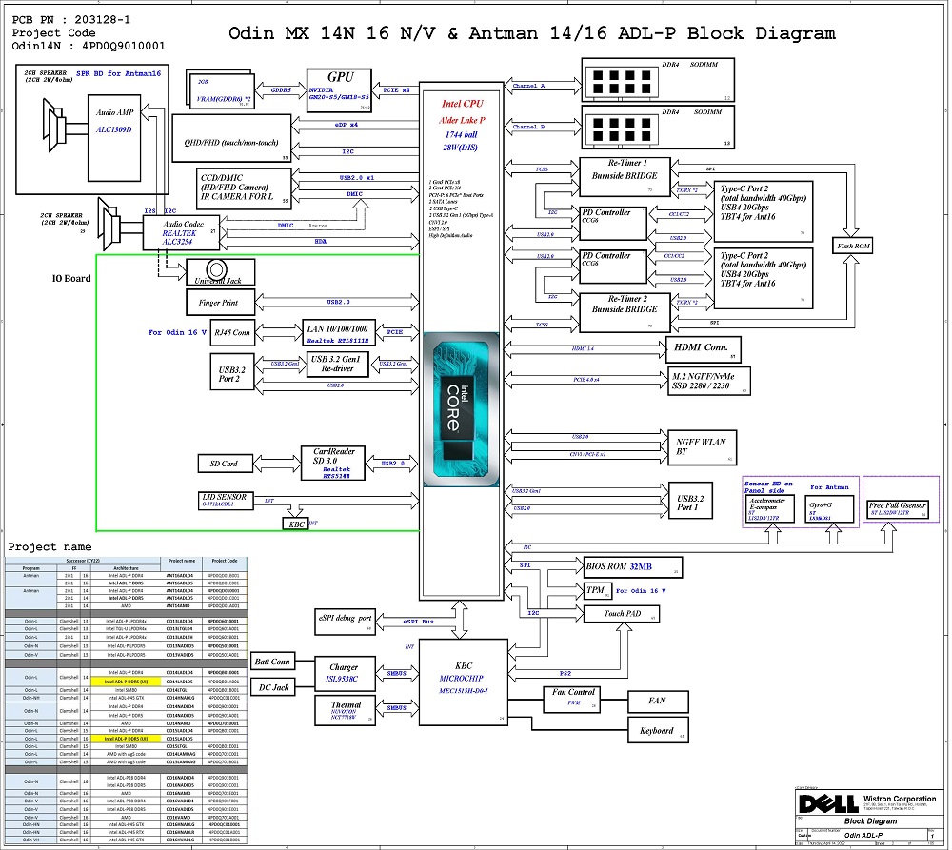Select the Touch PAD block
The width and height of the screenshot is (952, 850).
[622, 614]
